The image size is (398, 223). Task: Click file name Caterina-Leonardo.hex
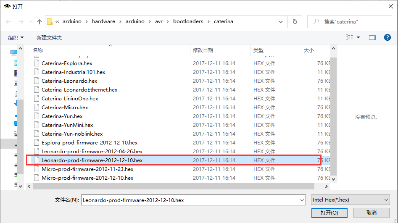tap(69, 81)
